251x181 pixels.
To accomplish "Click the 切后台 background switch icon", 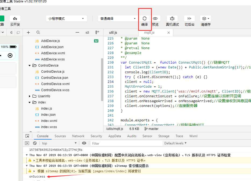I will 189,18.
